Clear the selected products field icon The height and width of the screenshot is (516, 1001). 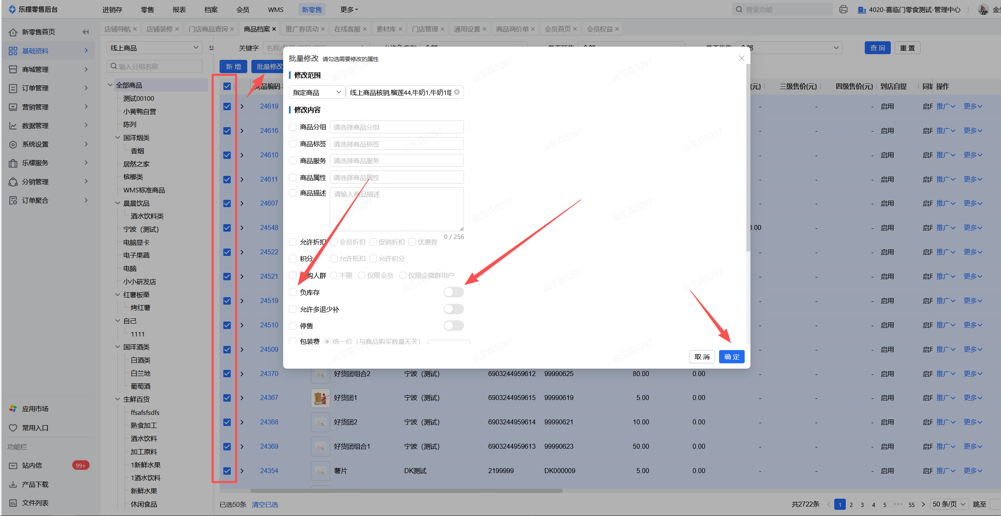click(457, 92)
